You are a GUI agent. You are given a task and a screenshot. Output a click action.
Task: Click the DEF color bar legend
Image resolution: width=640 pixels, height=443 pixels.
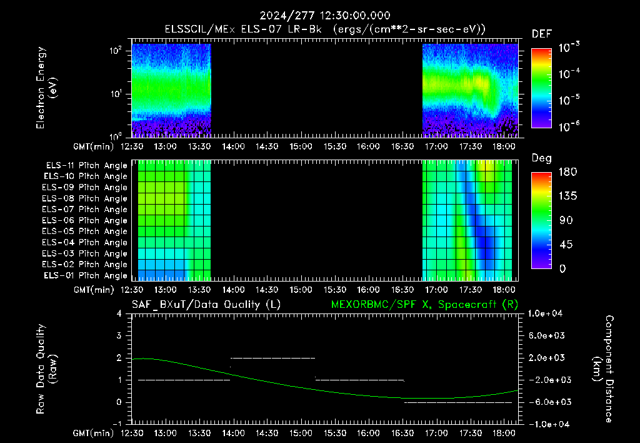click(x=541, y=88)
